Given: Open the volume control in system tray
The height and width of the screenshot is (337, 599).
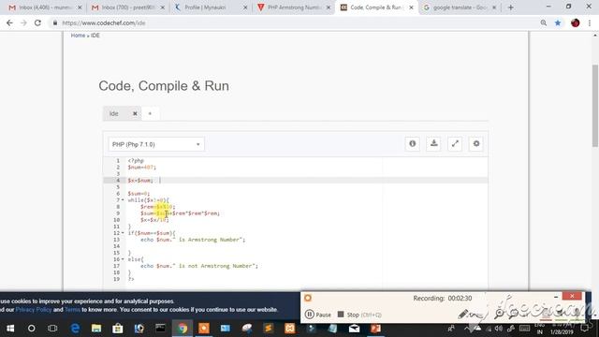Looking at the screenshot, I should pos(499,329).
